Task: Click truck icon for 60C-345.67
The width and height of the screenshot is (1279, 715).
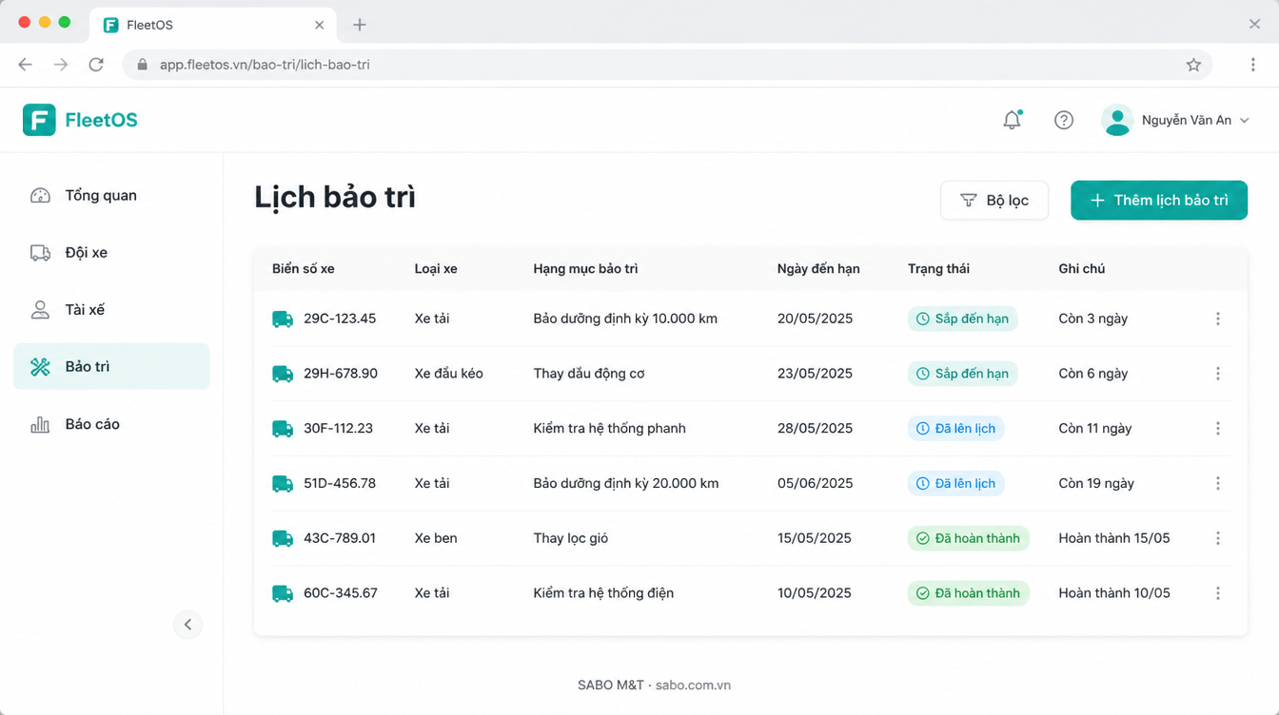Action: pos(283,593)
